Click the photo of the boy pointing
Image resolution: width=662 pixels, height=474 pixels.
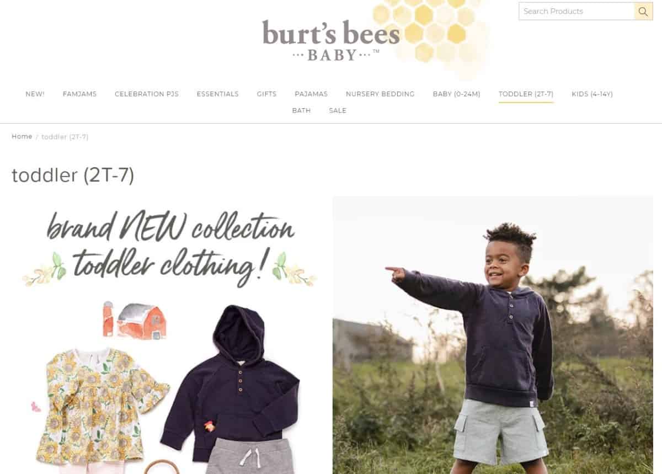[x=493, y=335]
